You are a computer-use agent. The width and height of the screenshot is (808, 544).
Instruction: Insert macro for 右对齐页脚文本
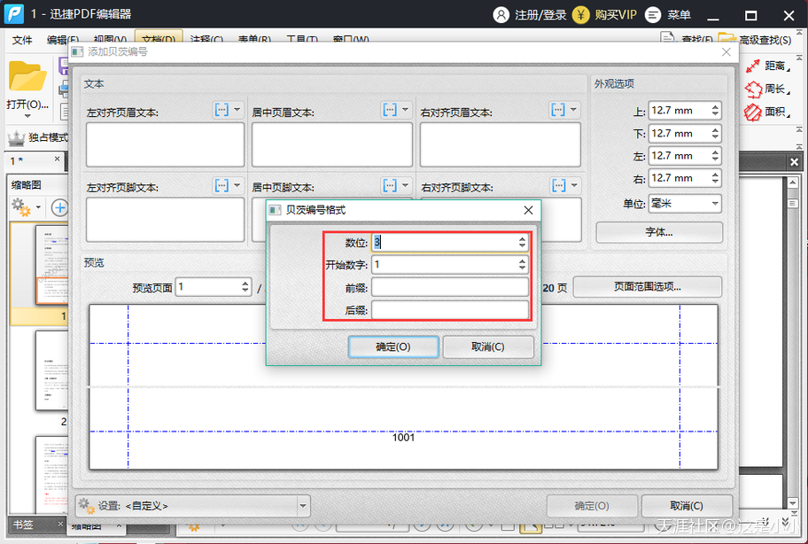[558, 185]
